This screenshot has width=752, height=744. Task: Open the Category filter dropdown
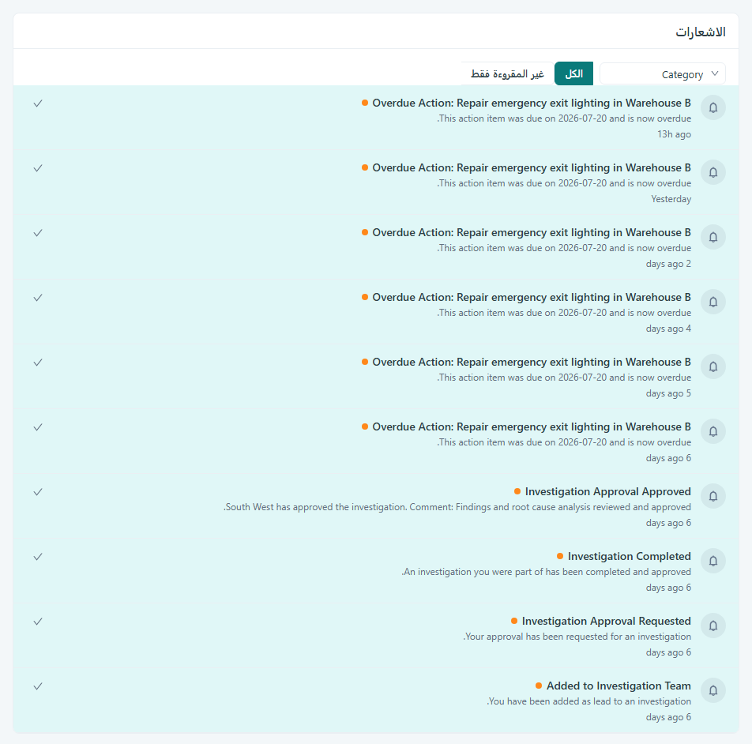[662, 73]
